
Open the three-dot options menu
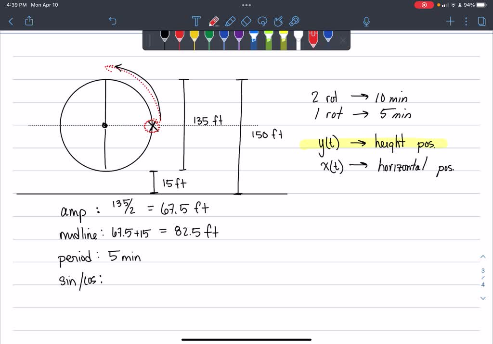tap(465, 21)
